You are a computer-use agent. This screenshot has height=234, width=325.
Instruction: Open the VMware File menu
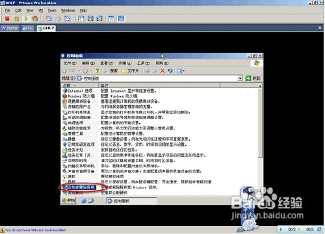[8, 10]
